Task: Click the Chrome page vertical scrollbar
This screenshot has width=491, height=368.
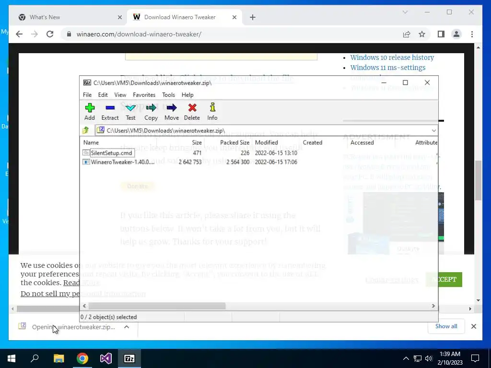Action: point(478,180)
